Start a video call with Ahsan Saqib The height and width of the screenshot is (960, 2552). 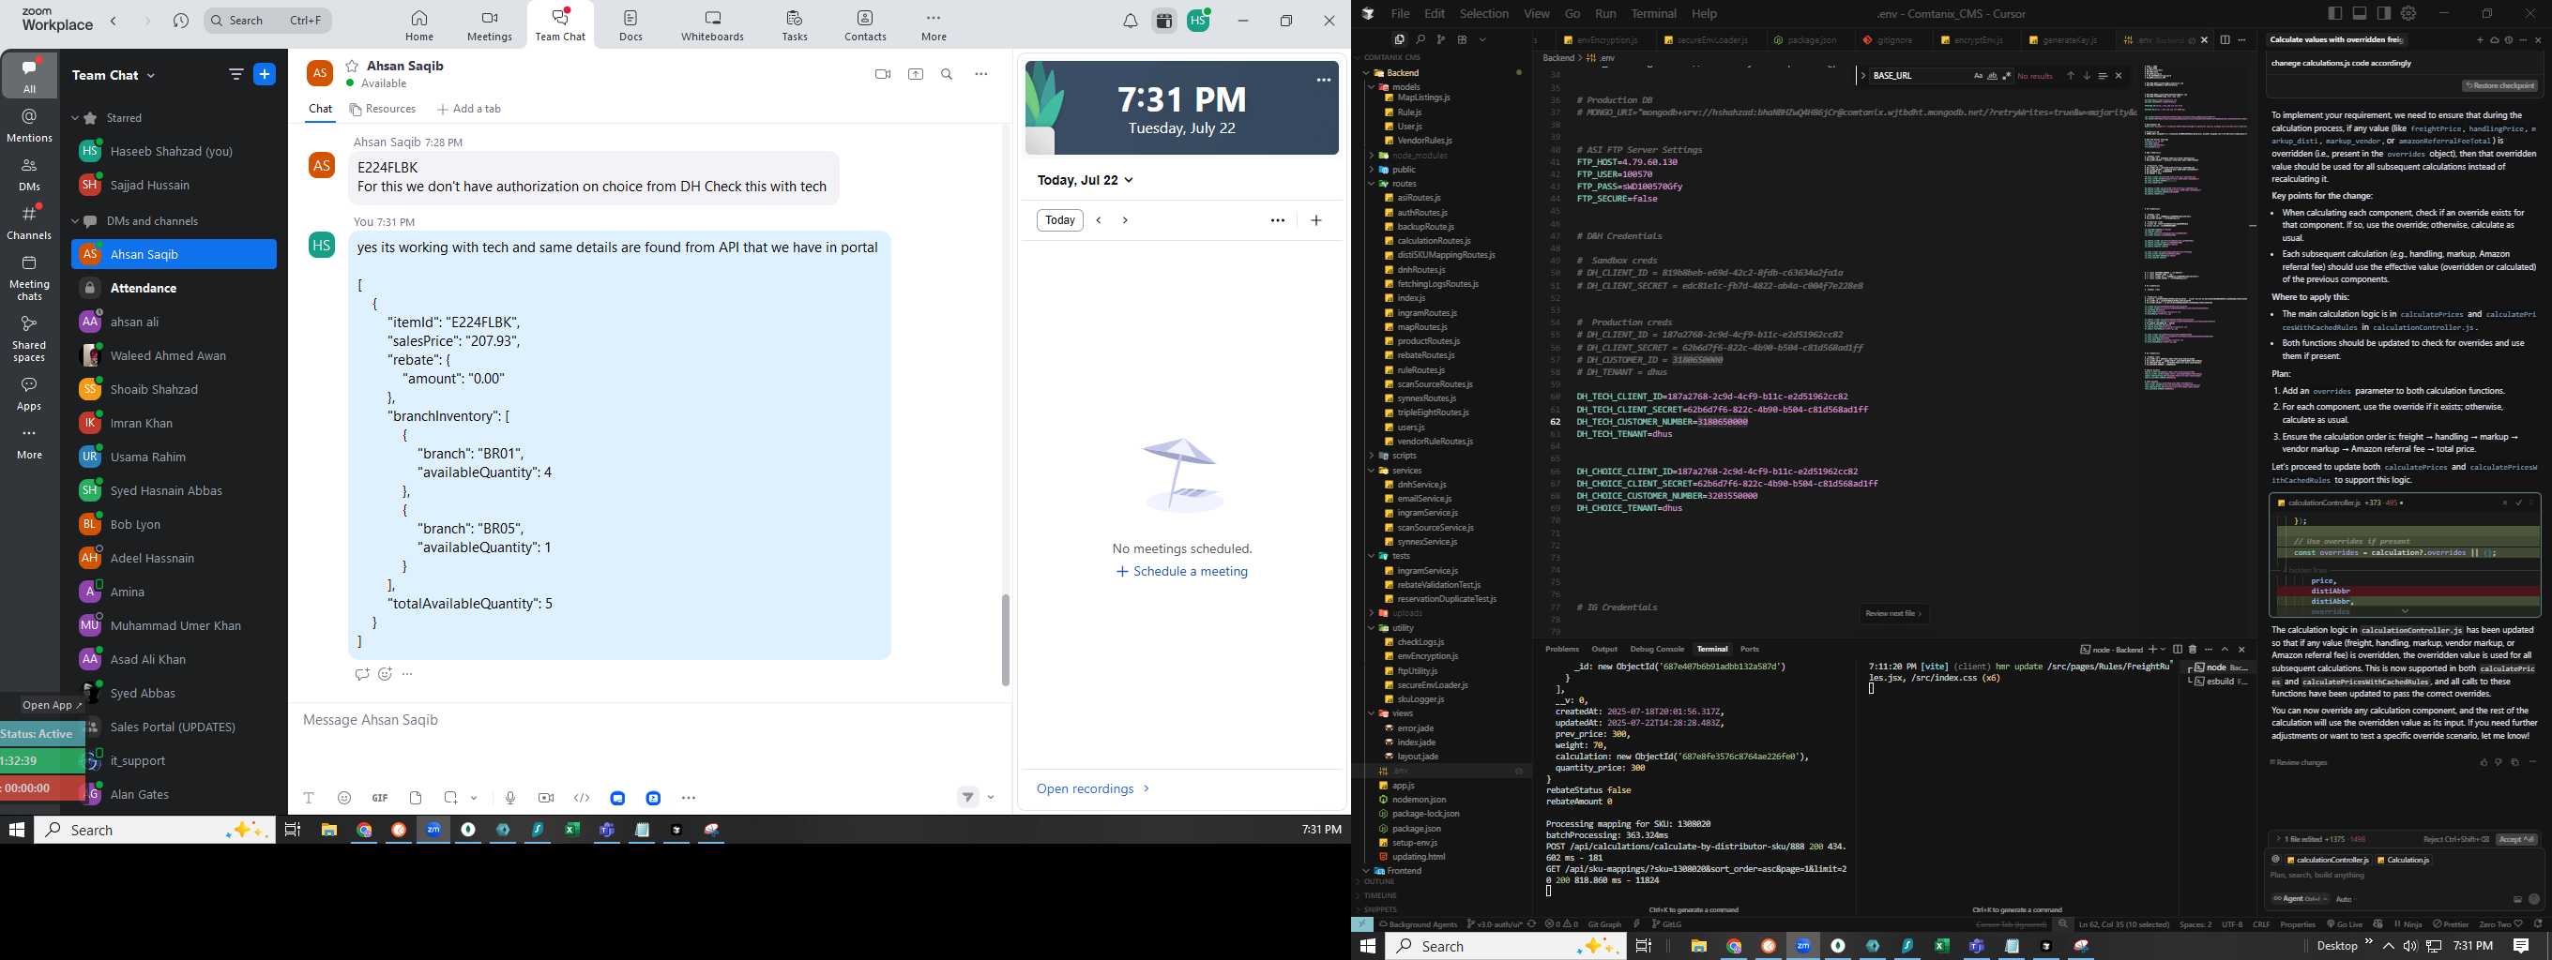pos(883,74)
